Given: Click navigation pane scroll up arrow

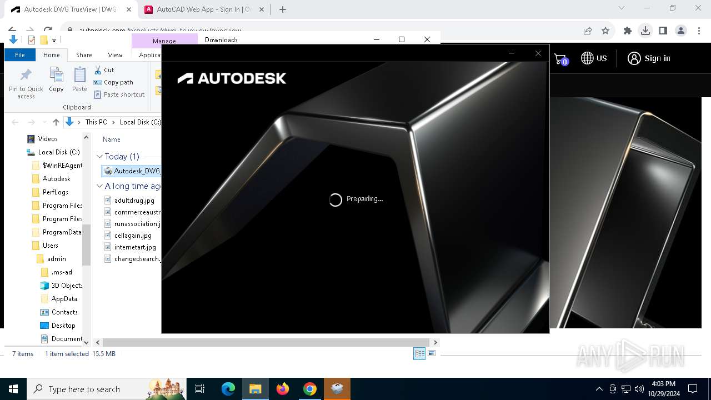Looking at the screenshot, I should pyautogui.click(x=86, y=137).
